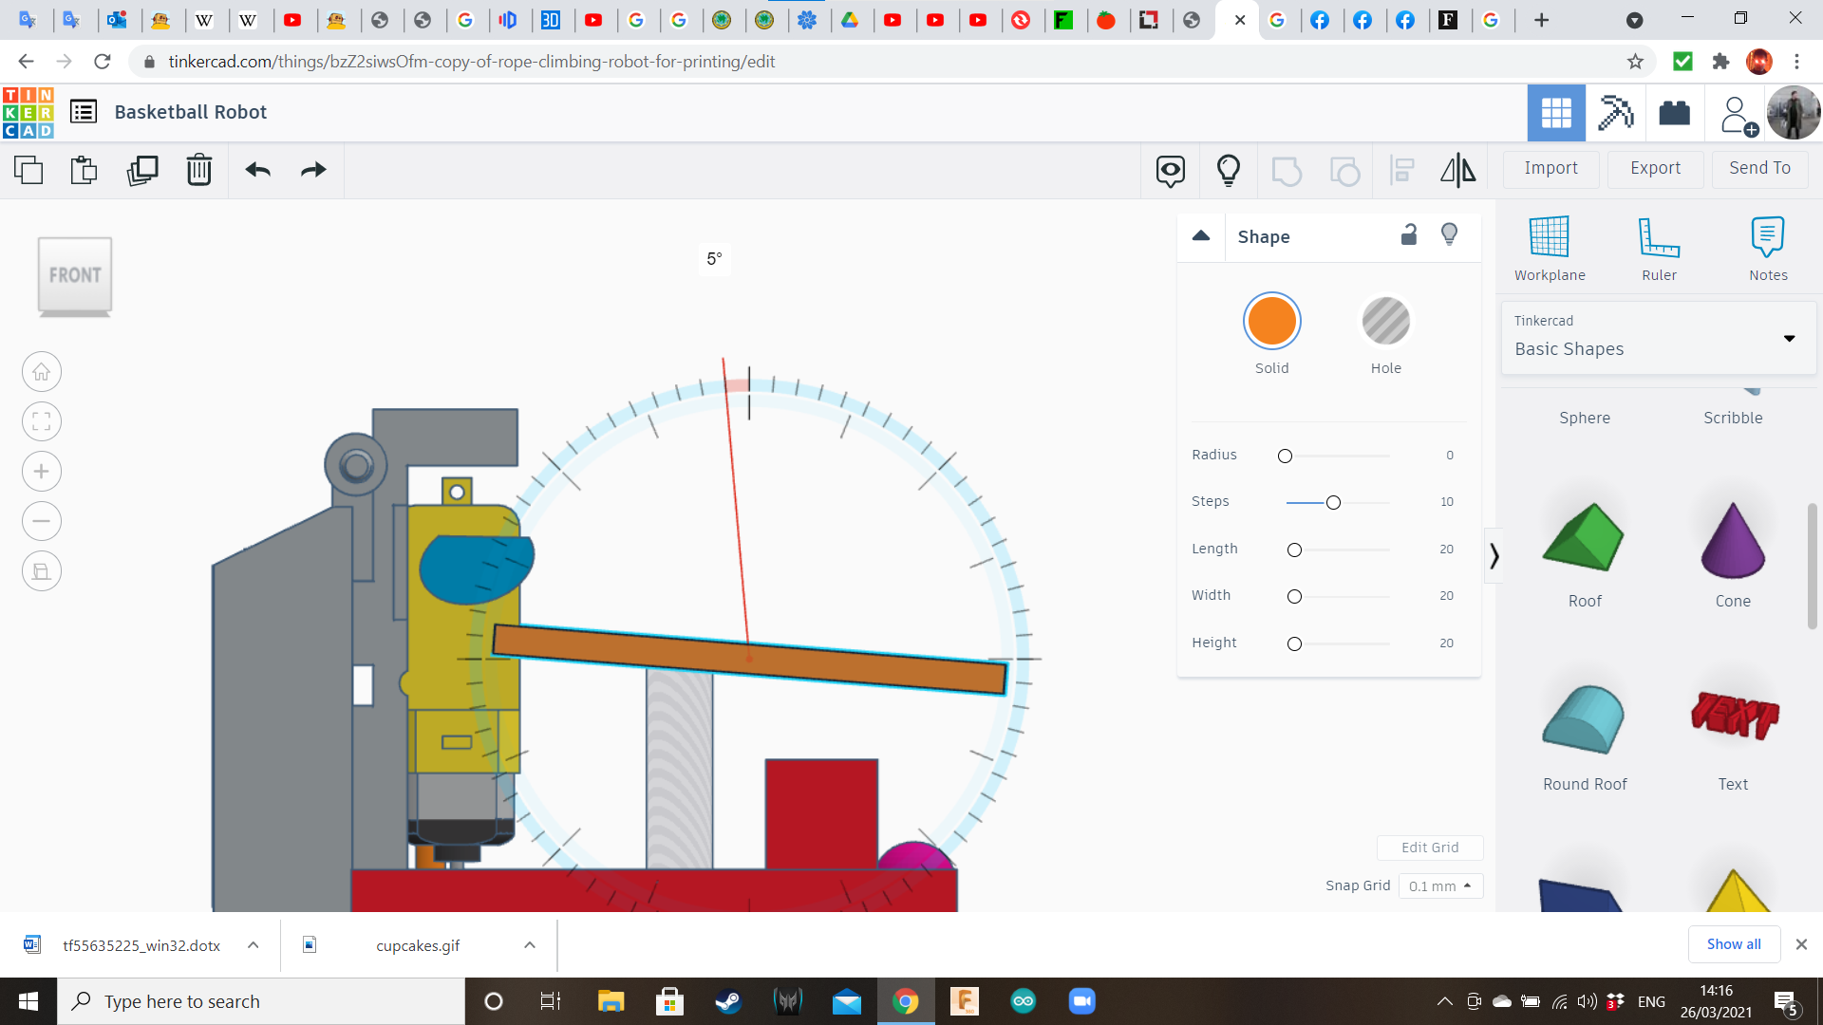Open Edit Grid settings

[x=1430, y=848]
